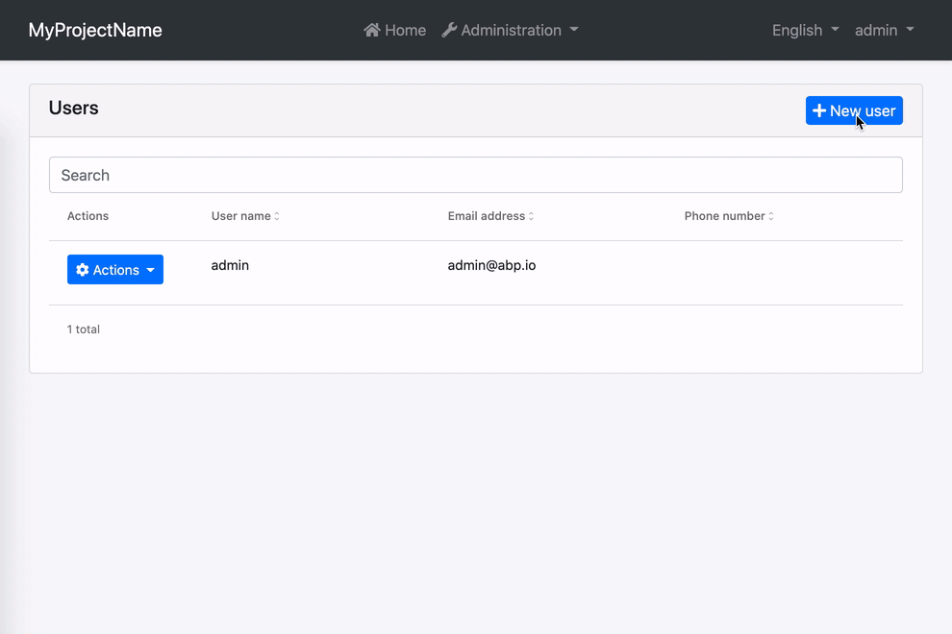Screen dimensions: 952x634
Task: Click the sort arrows beside Phone number
Action: click(770, 216)
